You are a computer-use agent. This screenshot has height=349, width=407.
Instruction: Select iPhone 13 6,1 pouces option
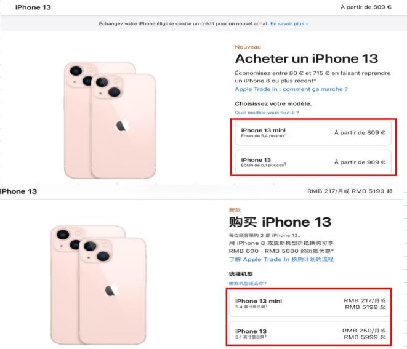tap(313, 162)
